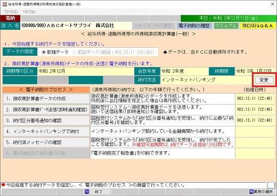Select the 新規データ radio button
The width and height of the screenshot is (277, 196).
click(55, 52)
